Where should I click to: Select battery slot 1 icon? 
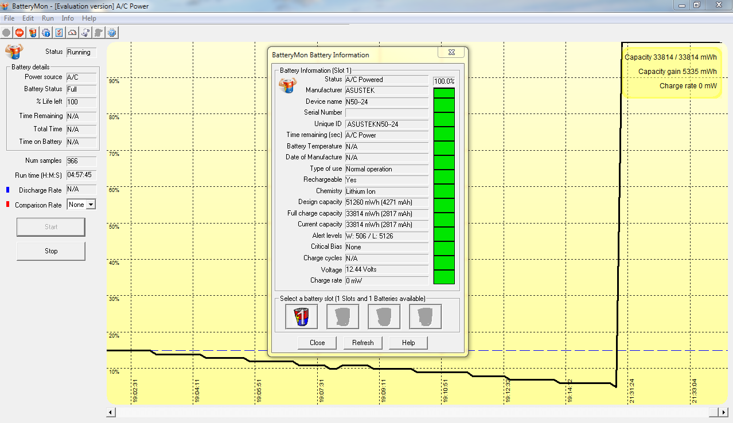(x=301, y=316)
